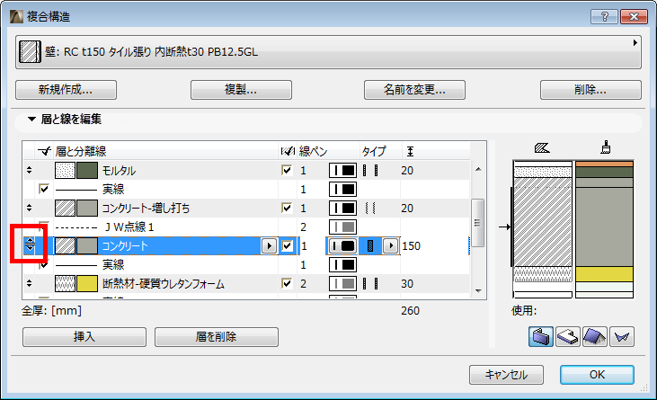657x400 pixels.
Task: Click the core type icon of コンクリート
Action: click(x=370, y=246)
